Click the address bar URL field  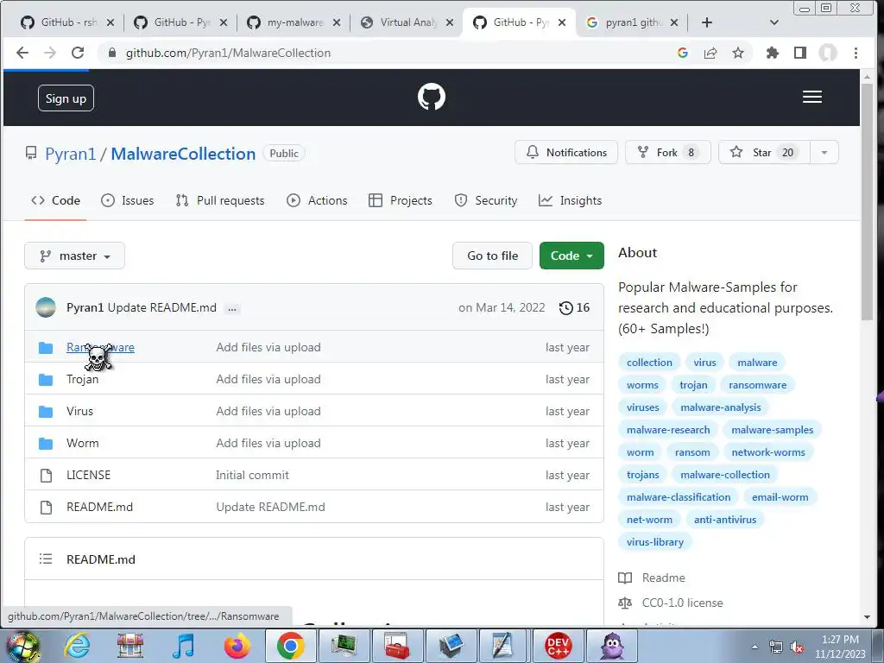[389, 53]
